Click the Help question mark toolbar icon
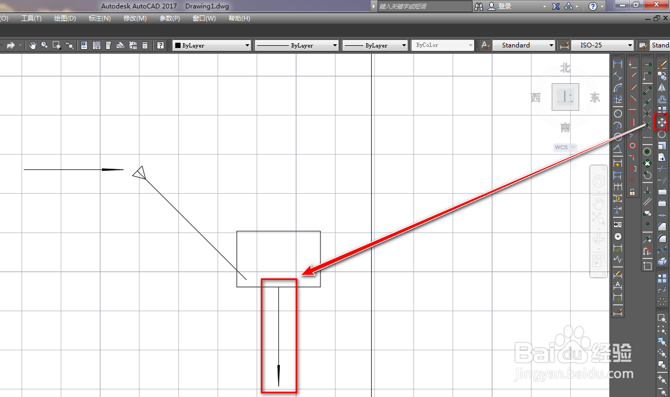 pyautogui.click(x=161, y=45)
